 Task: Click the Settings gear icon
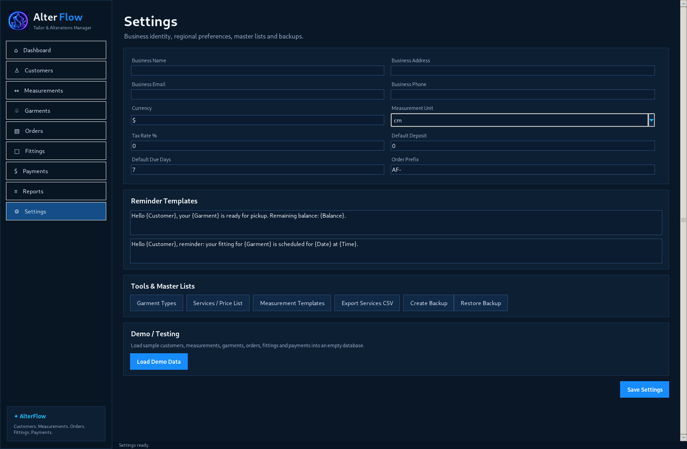click(x=17, y=212)
